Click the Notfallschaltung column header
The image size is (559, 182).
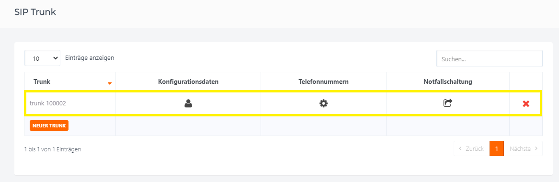coord(448,81)
